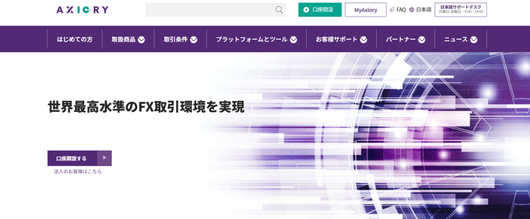The width and height of the screenshot is (530, 219).
Task: Open the パートナー menu
Action: (x=401, y=39)
